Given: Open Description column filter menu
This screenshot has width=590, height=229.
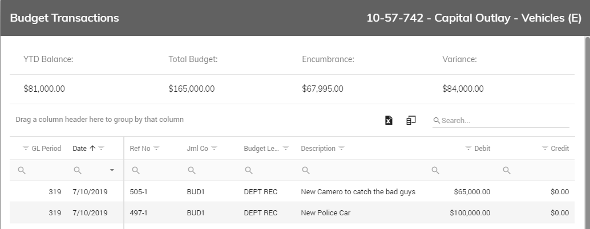Looking at the screenshot, I should point(342,149).
